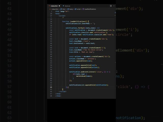163x122 pixels.
Task: Select the index.html breadcrumb item
Action: pyautogui.click(x=54, y=9)
